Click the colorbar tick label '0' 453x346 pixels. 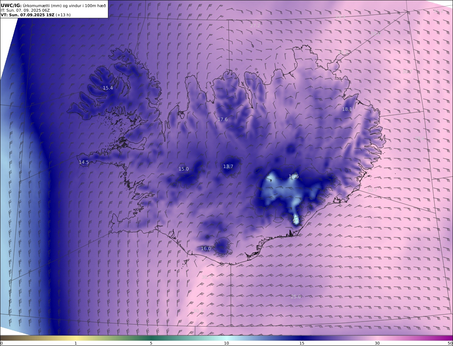(x=1, y=343)
